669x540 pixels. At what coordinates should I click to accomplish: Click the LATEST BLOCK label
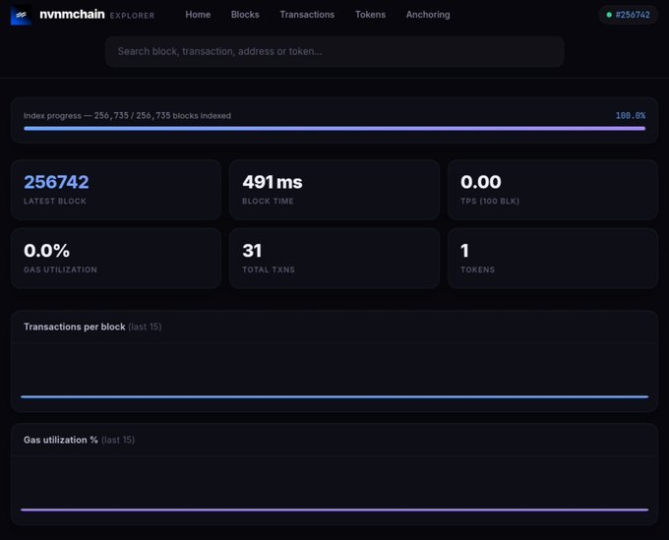(55, 201)
